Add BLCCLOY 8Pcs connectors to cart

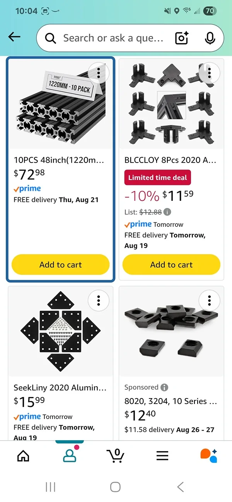point(171,265)
